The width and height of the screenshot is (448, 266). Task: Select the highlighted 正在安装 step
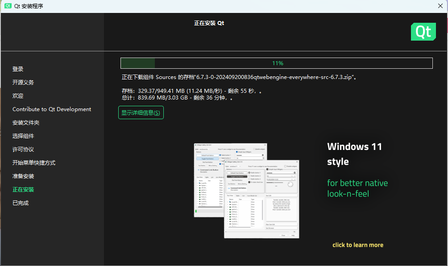click(x=23, y=190)
